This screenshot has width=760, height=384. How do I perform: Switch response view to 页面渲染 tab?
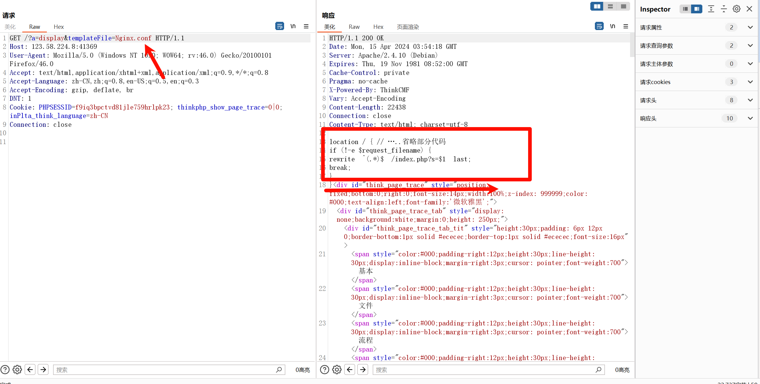[x=408, y=27]
